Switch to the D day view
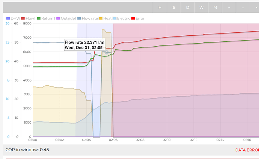The height and width of the screenshot is (159, 259). (x=188, y=8)
